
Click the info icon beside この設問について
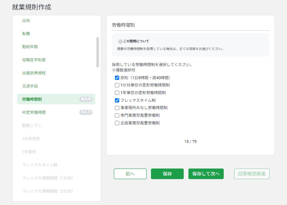point(120,42)
